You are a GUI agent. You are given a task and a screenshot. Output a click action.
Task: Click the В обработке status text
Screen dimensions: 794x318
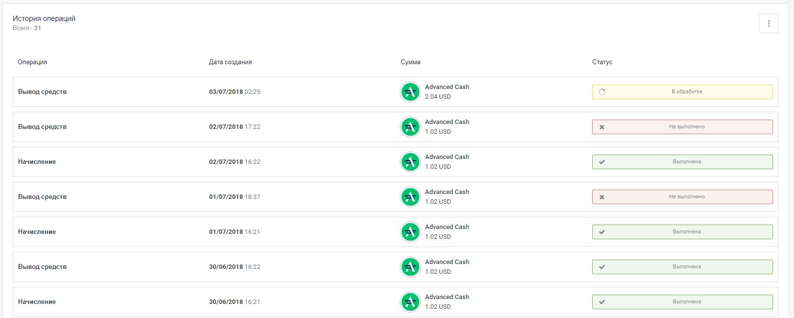pos(687,91)
